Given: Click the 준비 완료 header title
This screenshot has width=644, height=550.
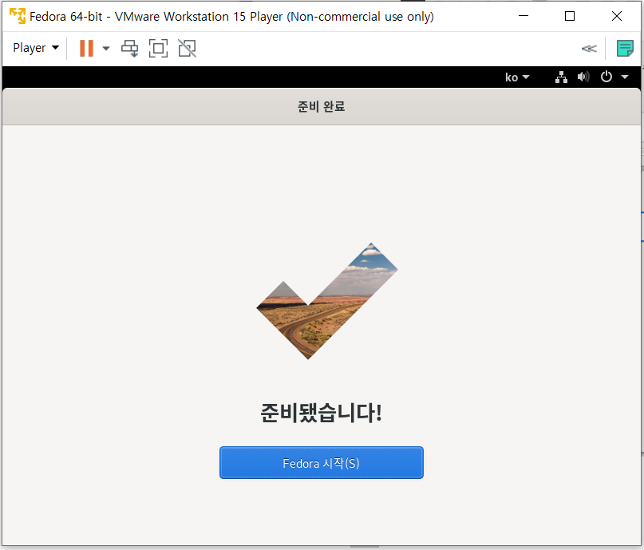Looking at the screenshot, I should [x=321, y=106].
